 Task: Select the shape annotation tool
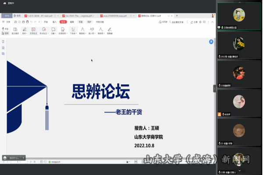(43, 29)
